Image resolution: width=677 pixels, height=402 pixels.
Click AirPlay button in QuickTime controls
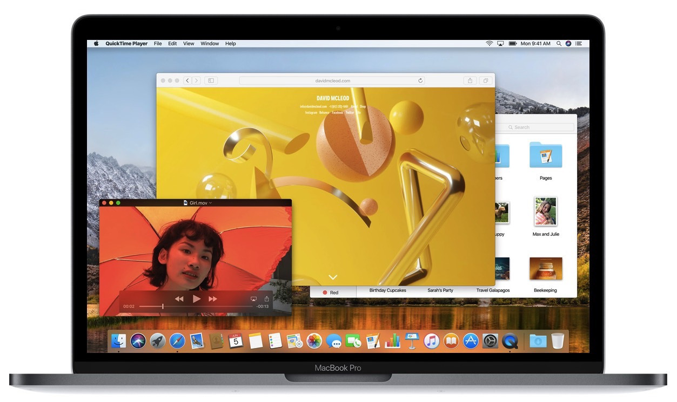click(253, 299)
